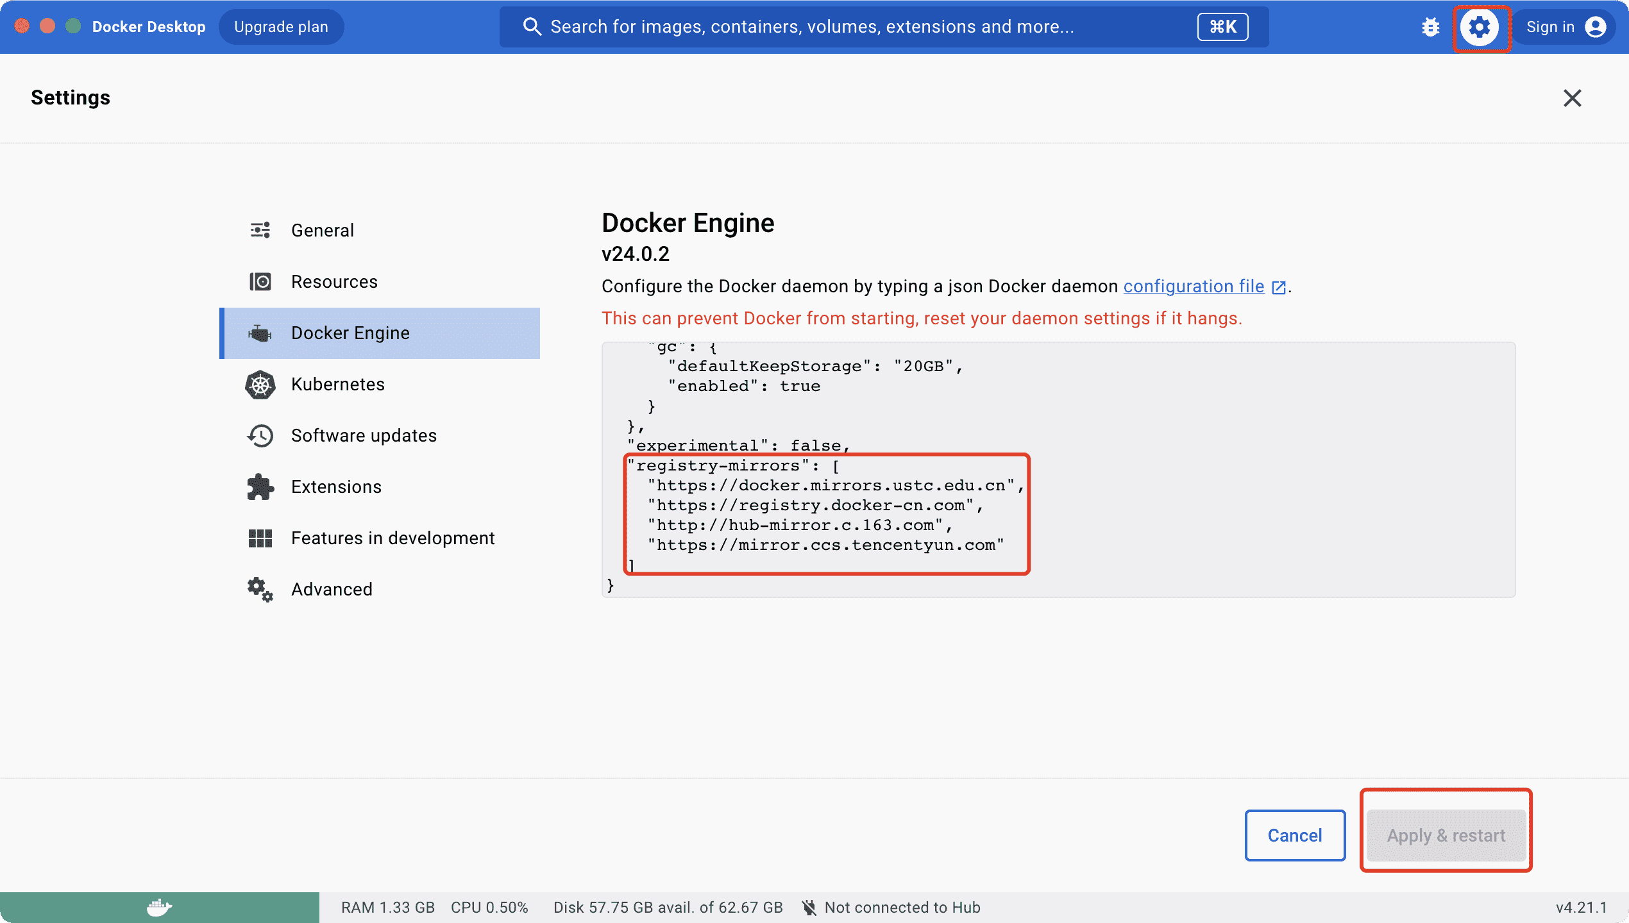Open the General settings section

(x=380, y=231)
